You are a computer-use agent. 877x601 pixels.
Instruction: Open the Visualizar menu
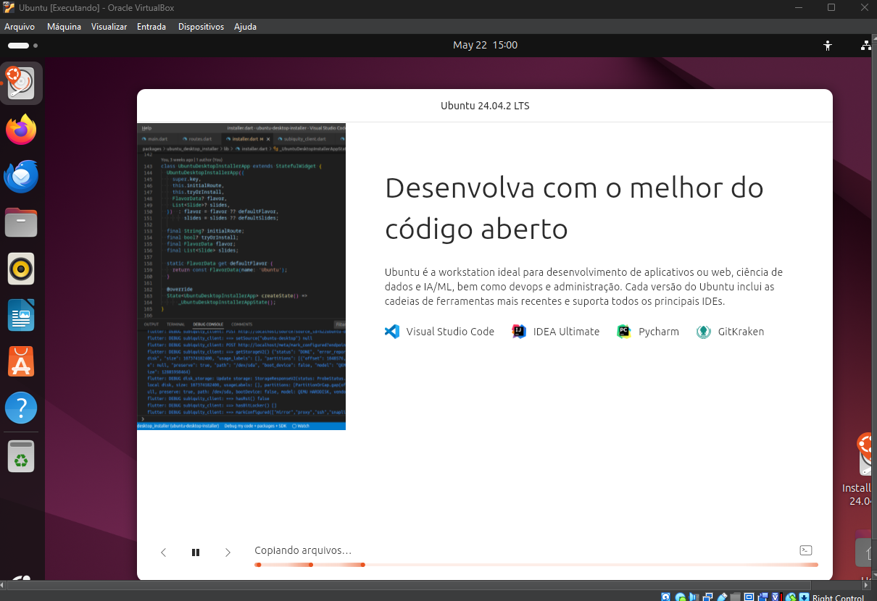[x=109, y=27]
